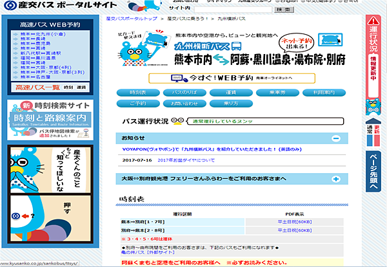Viewport: 387px width, 267px height.
Task: Open the バスのりば menu pill
Action: [184, 93]
